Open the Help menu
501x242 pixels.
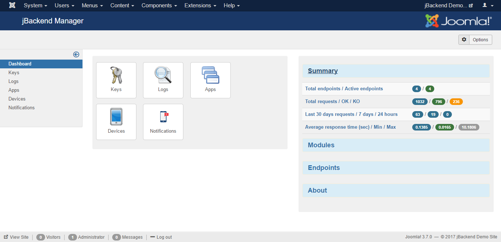pyautogui.click(x=232, y=5)
